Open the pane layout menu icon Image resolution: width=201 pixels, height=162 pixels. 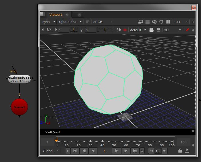click(43, 14)
